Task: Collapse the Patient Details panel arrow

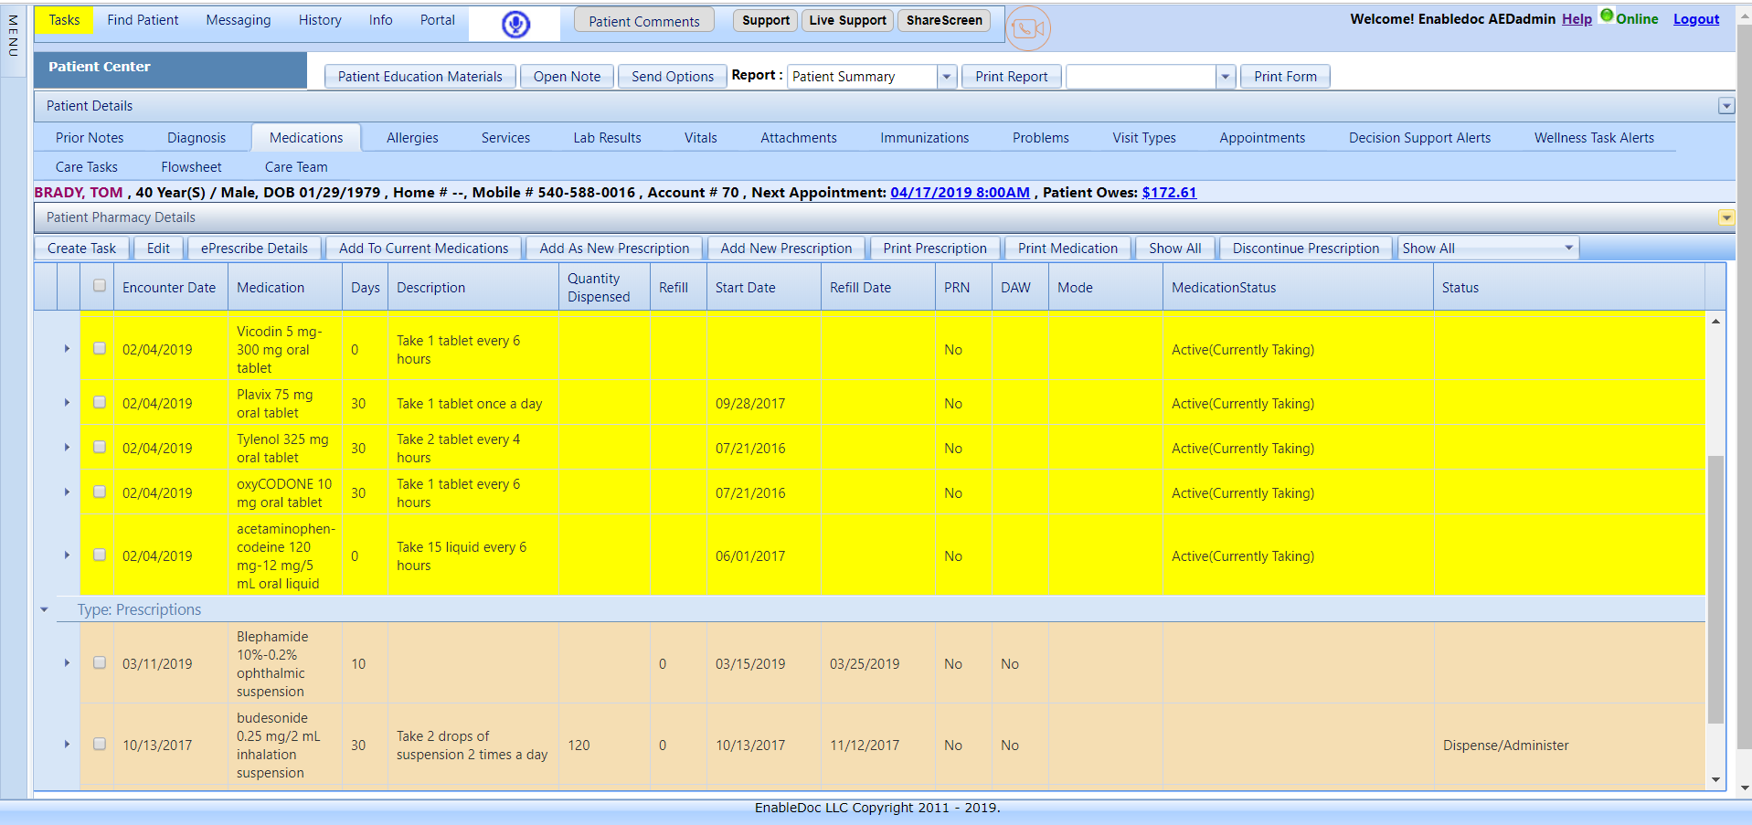Action: (1725, 106)
